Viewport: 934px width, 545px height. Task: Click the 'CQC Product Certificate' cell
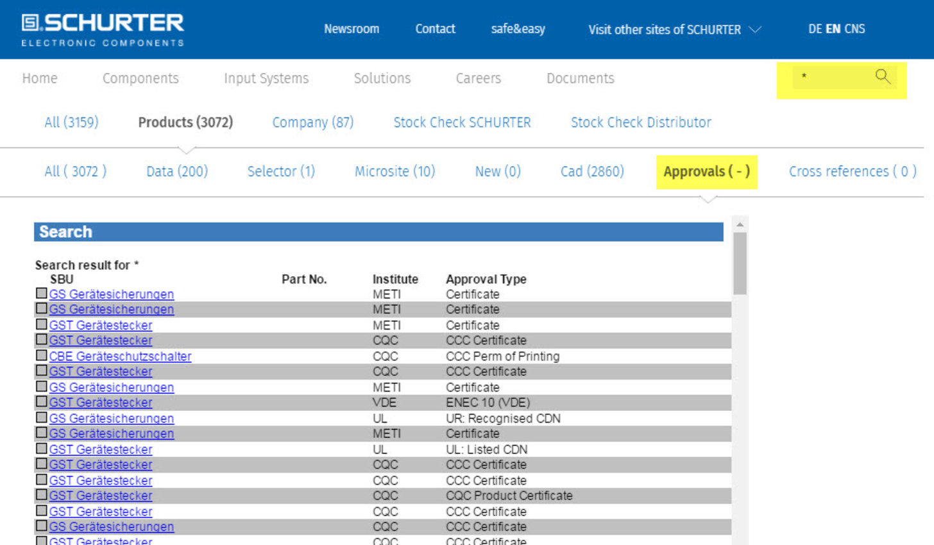point(509,496)
